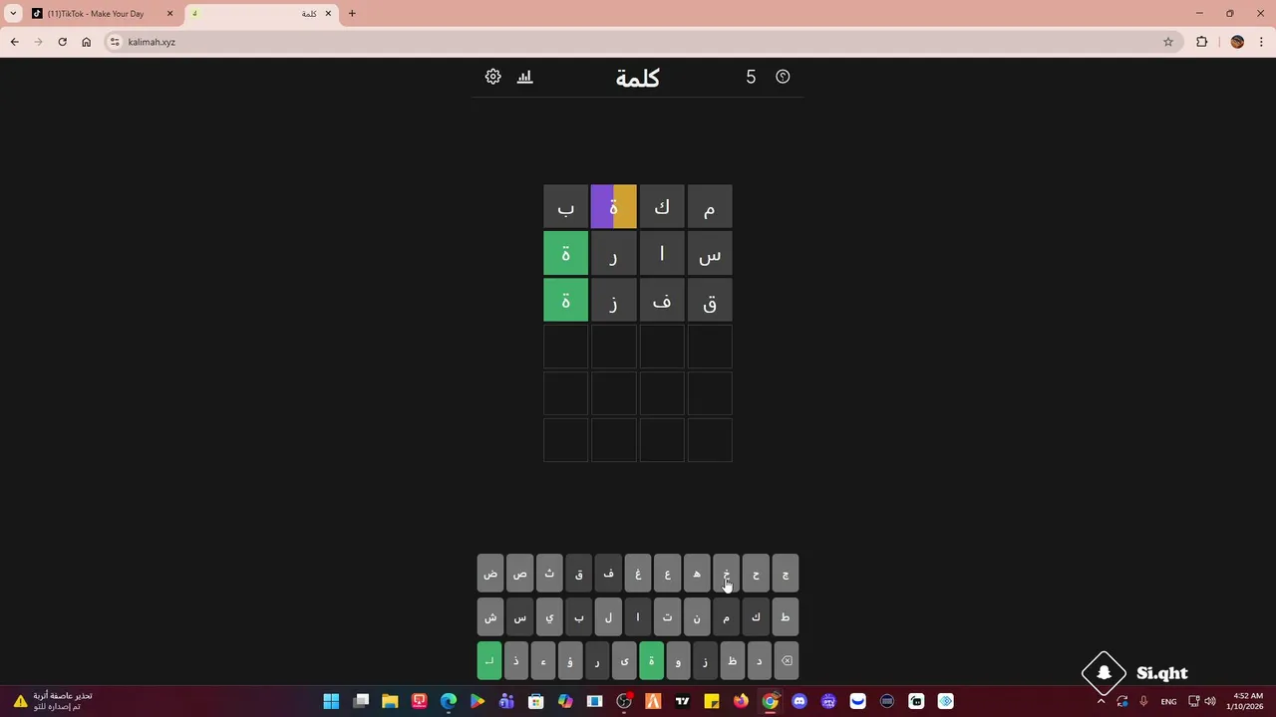Viewport: 1276px width, 717px height.
Task: Tap the ح key
Action: [x=756, y=574]
